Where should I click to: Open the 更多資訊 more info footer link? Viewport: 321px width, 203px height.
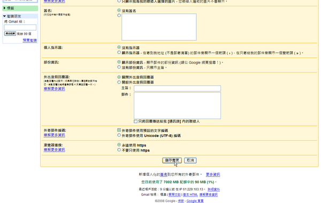coord(213,174)
